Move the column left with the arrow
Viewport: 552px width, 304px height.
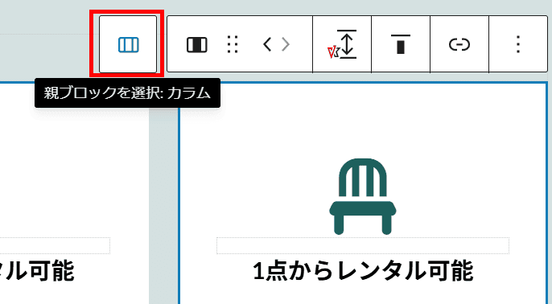click(x=267, y=45)
